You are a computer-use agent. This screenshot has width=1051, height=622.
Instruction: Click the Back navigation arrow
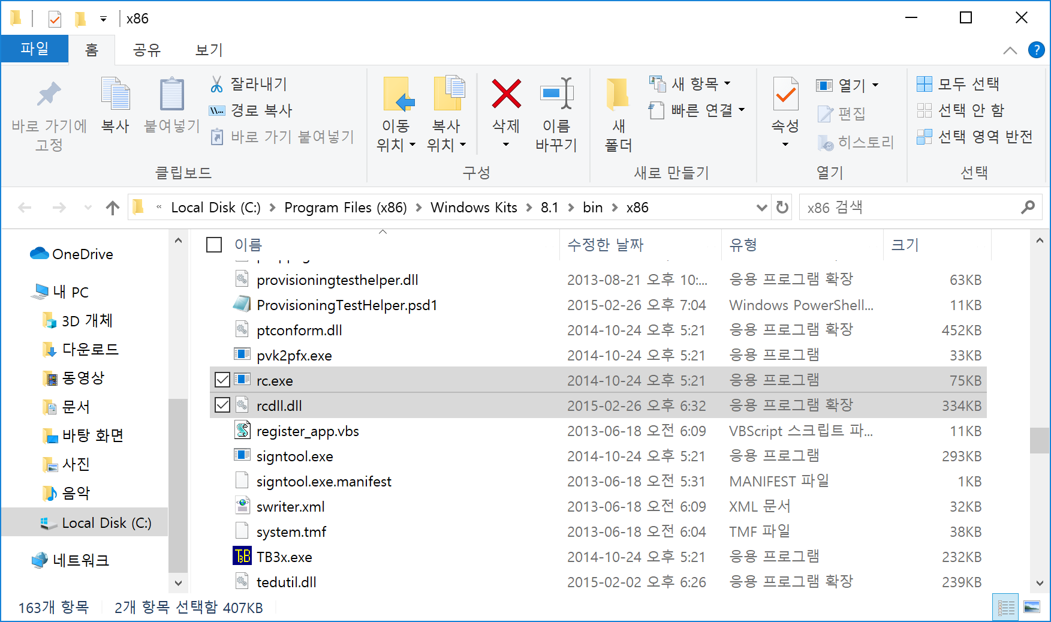[x=25, y=208]
